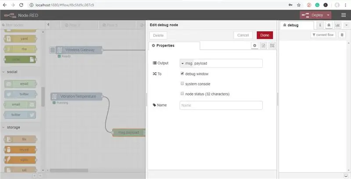The width and height of the screenshot is (351, 179).
Task: Uncheck the debug window checkbox
Action: [182, 73]
